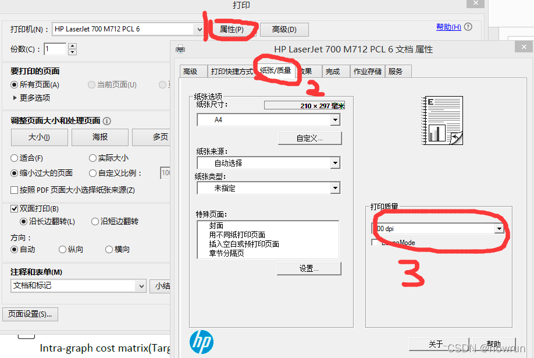The width and height of the screenshot is (534, 358).
Task: Select flip on long edge
Action: click(x=23, y=222)
